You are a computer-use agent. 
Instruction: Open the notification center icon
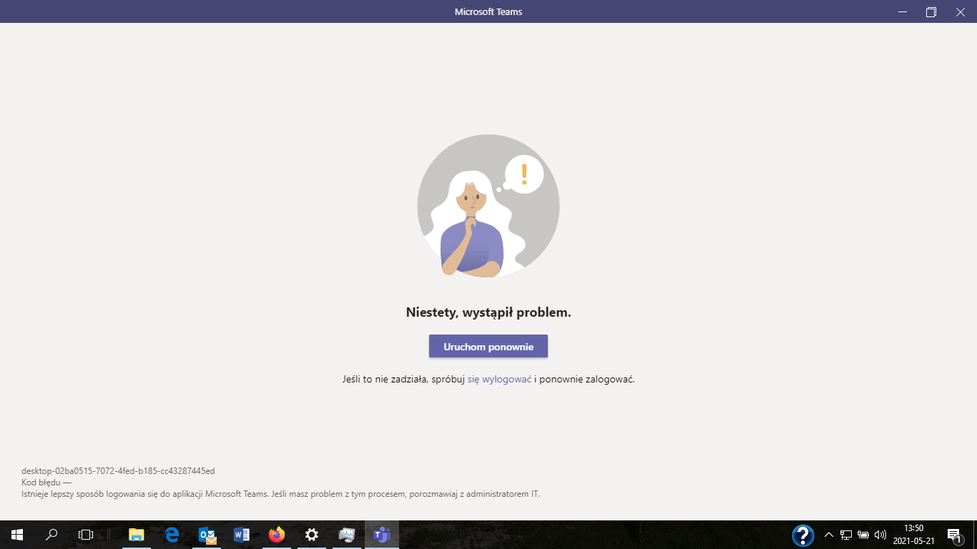coord(954,535)
